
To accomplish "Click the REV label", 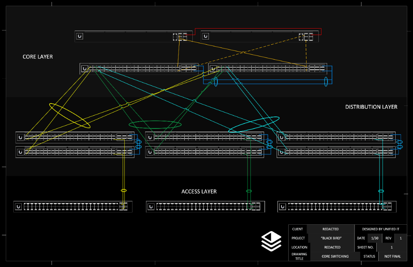I will 388,238.
